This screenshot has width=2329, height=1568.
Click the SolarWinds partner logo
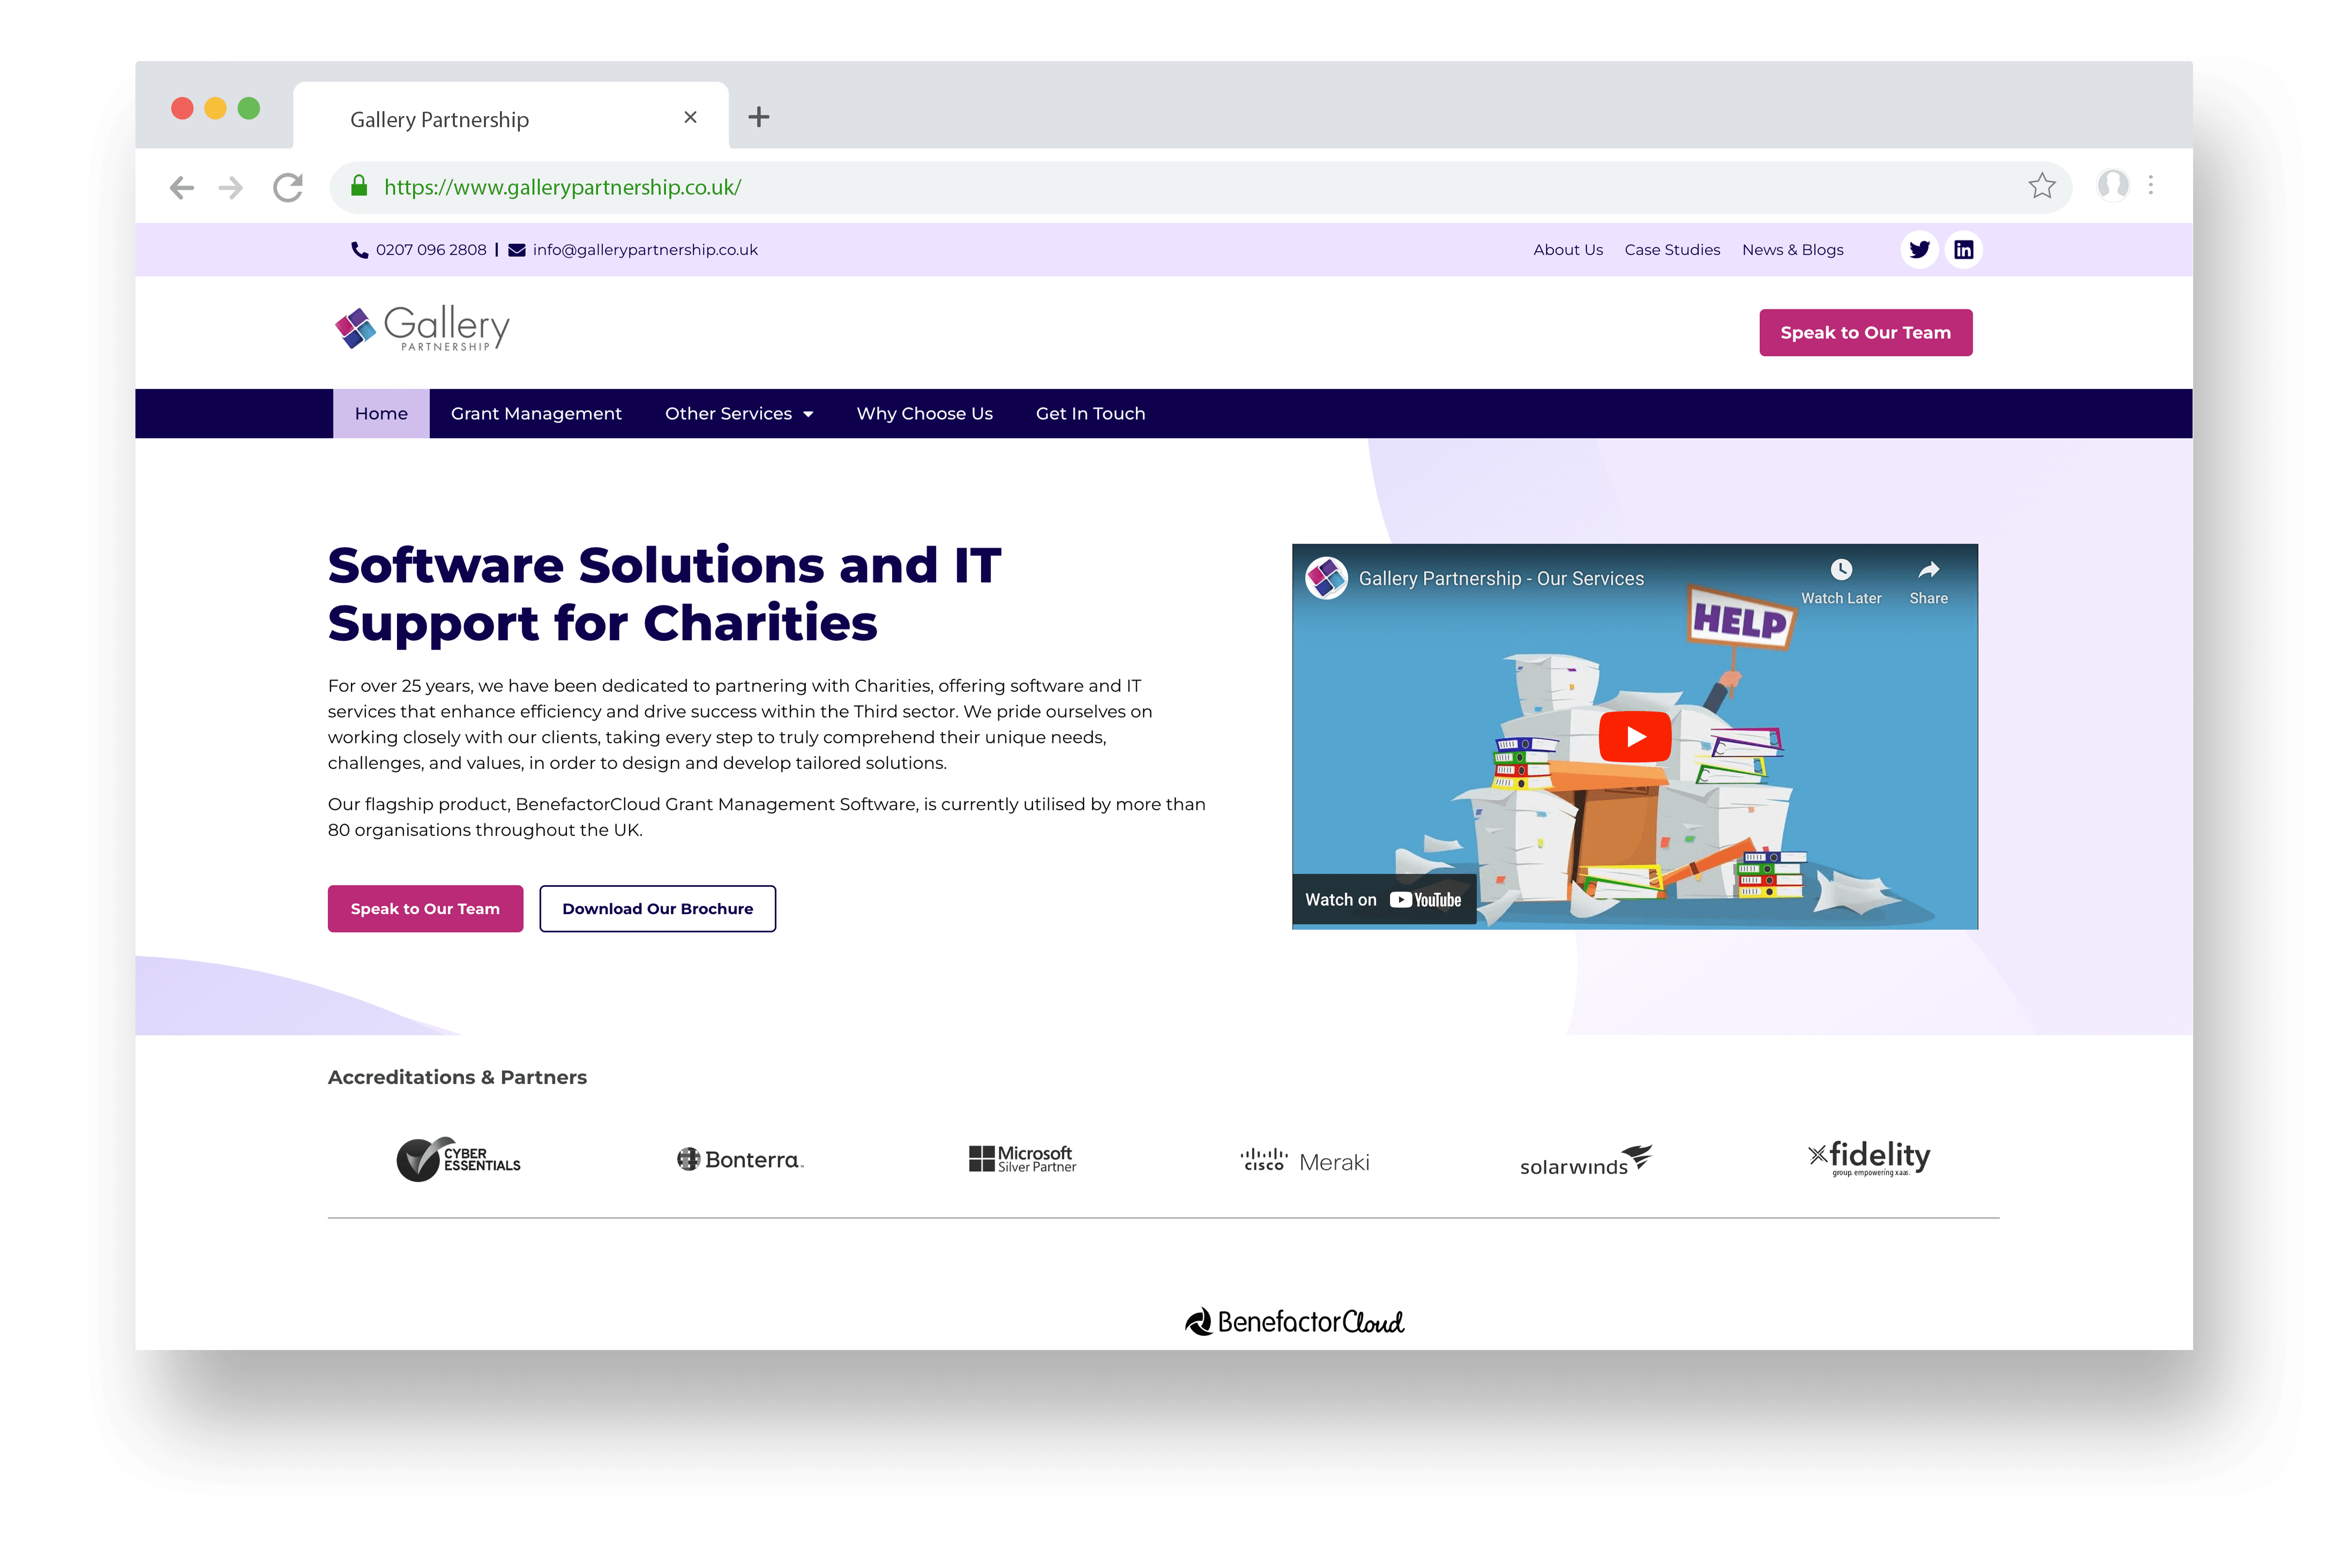[1585, 1161]
